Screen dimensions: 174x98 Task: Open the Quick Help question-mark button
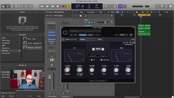[12, 7]
